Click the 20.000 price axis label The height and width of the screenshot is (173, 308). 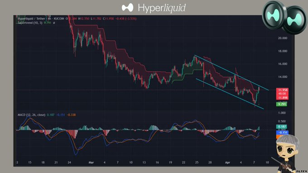pos(283,38)
